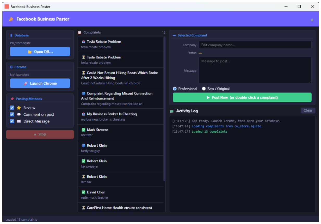Viewport: 321px width, 224px height.
Task: Click the green checkmark icon next to Mark Stevens
Action: pyautogui.click(x=83, y=130)
